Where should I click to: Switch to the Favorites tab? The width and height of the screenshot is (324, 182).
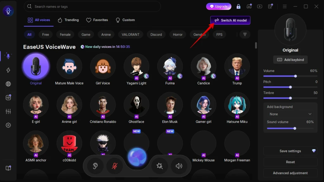pos(97,20)
